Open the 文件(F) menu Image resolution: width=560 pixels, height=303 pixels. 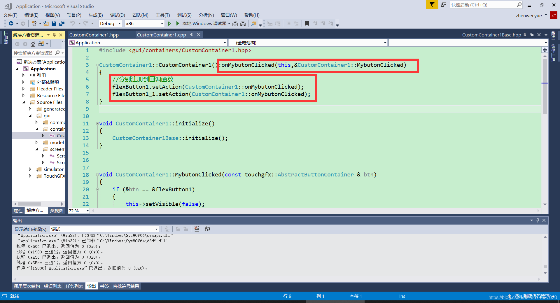10,15
